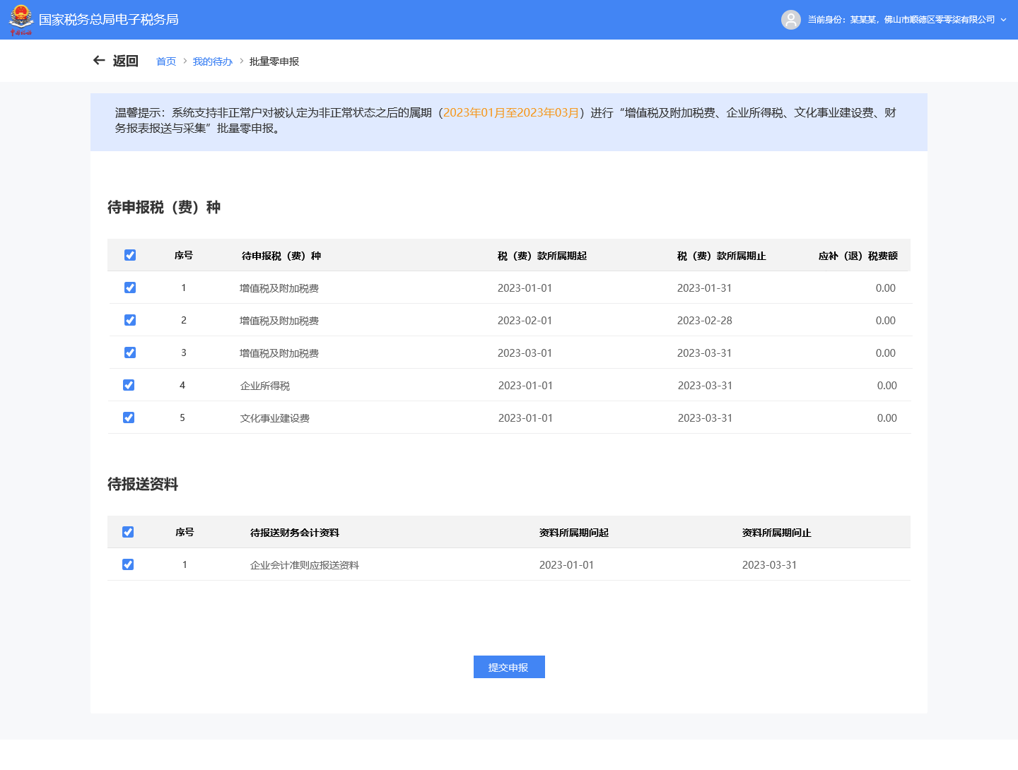Click the national tax bureau emblem logo

click(x=21, y=20)
